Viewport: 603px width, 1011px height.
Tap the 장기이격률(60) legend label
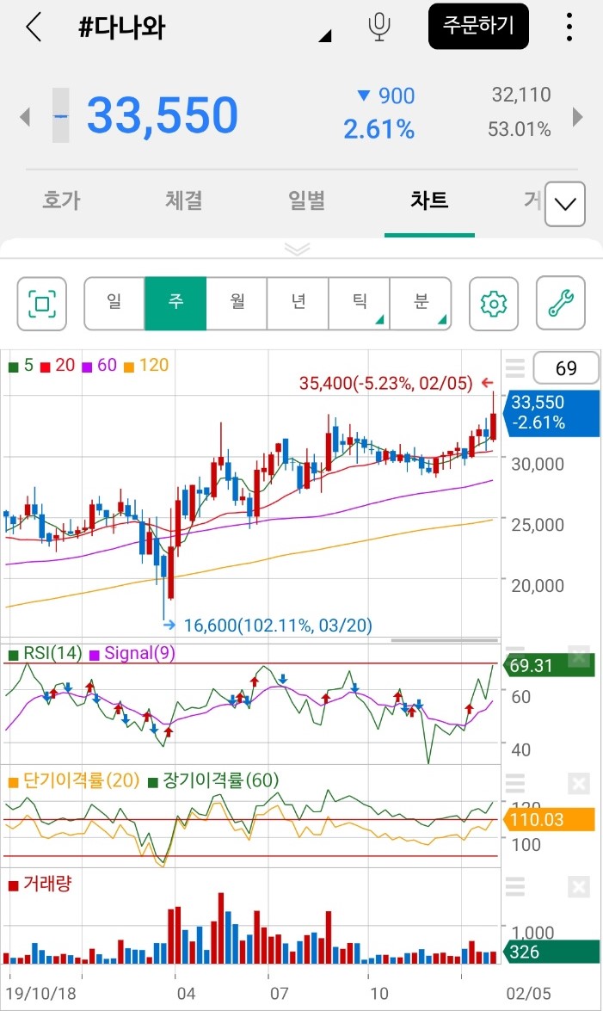[x=213, y=780]
